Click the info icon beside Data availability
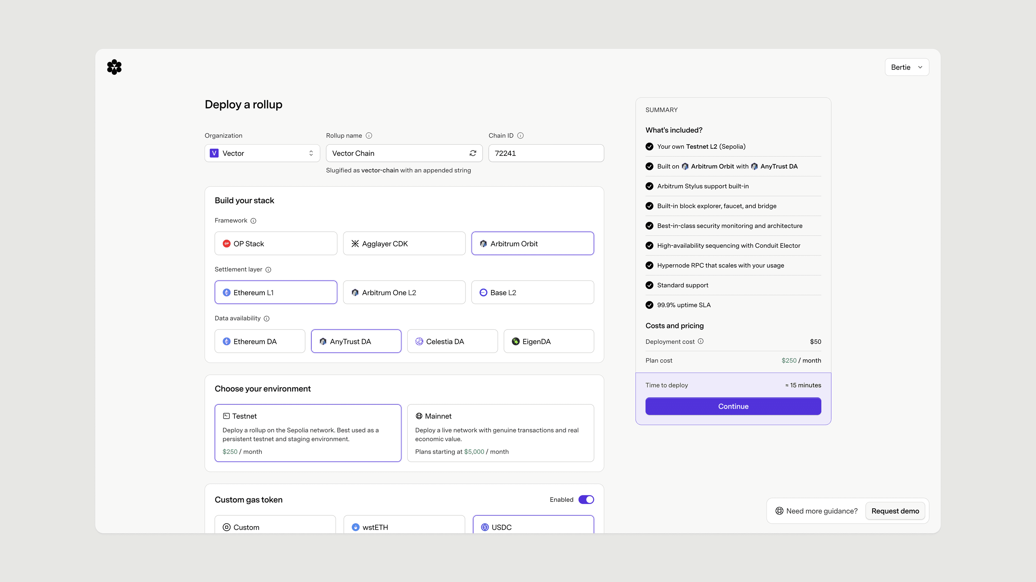 pos(267,318)
